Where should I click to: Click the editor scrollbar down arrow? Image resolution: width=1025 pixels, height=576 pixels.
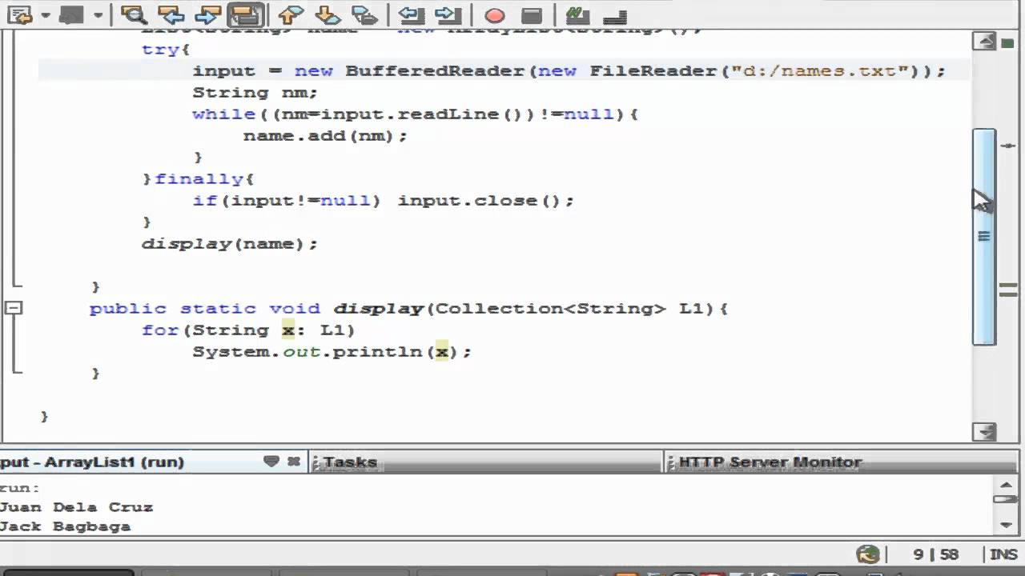point(984,431)
